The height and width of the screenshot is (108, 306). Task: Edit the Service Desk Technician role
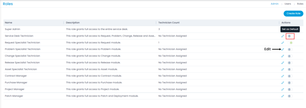pos(283,36)
